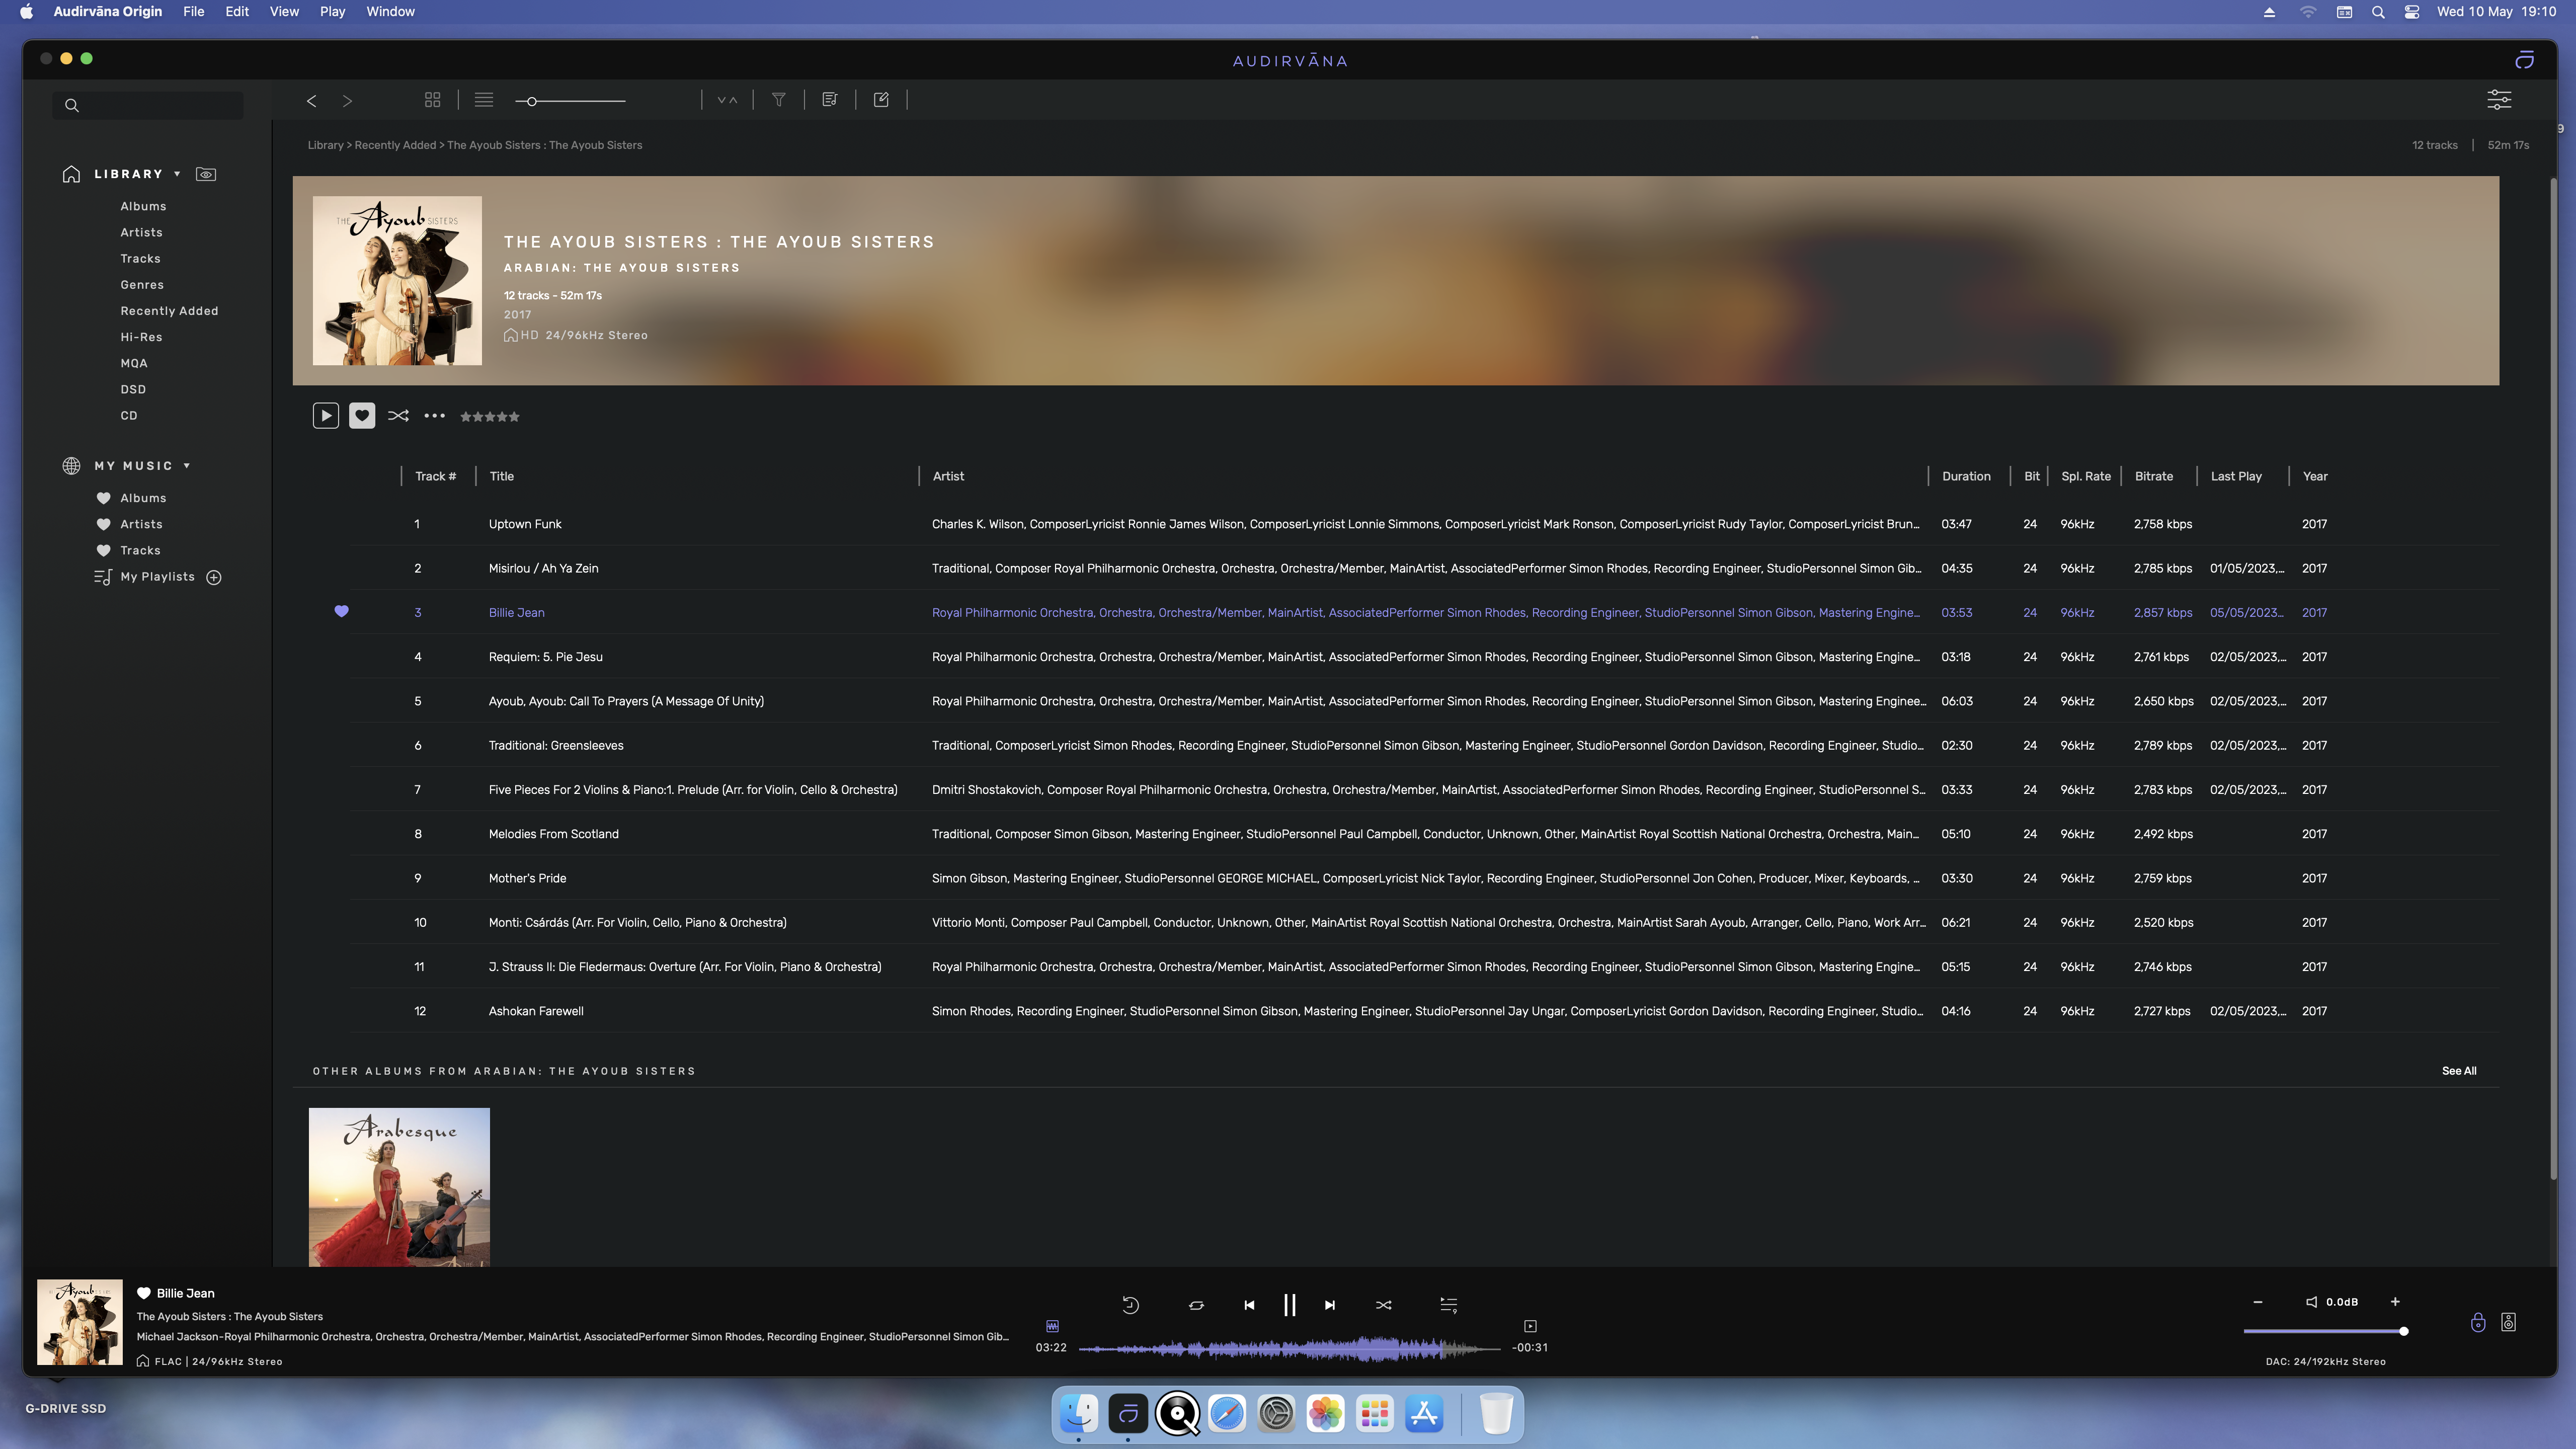Open the play queue icon
The width and height of the screenshot is (2576, 1449).
click(1448, 1304)
